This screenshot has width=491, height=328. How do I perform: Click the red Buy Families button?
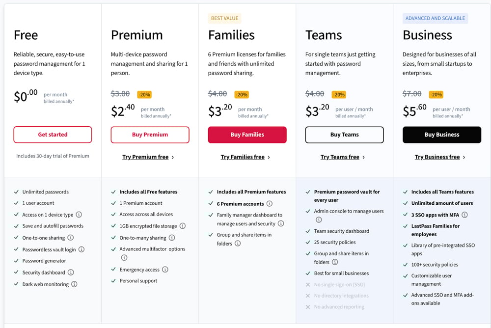247,135
